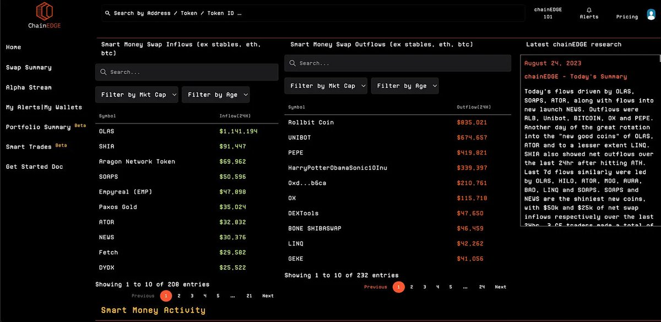The image size is (661, 322).
Task: Click chainEDGE - Today's Summary heading
Action: [576, 77]
